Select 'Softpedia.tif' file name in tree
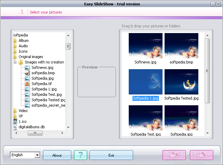The width and height of the screenshot is (223, 165). [42, 84]
